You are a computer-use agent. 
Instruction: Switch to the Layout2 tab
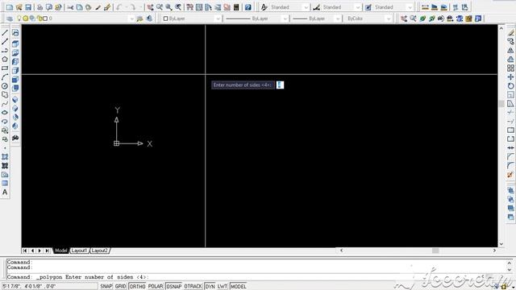click(x=99, y=251)
